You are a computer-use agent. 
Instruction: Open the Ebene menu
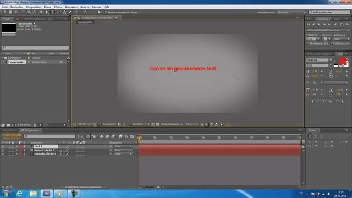pyautogui.click(x=47, y=7)
